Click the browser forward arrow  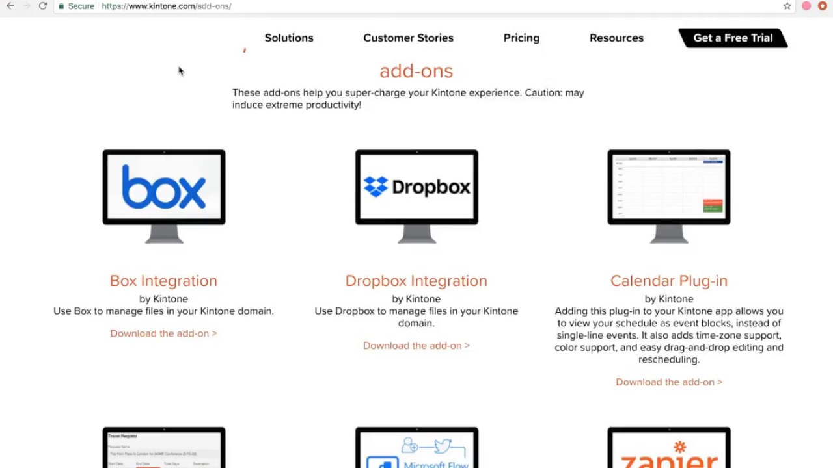pos(27,6)
